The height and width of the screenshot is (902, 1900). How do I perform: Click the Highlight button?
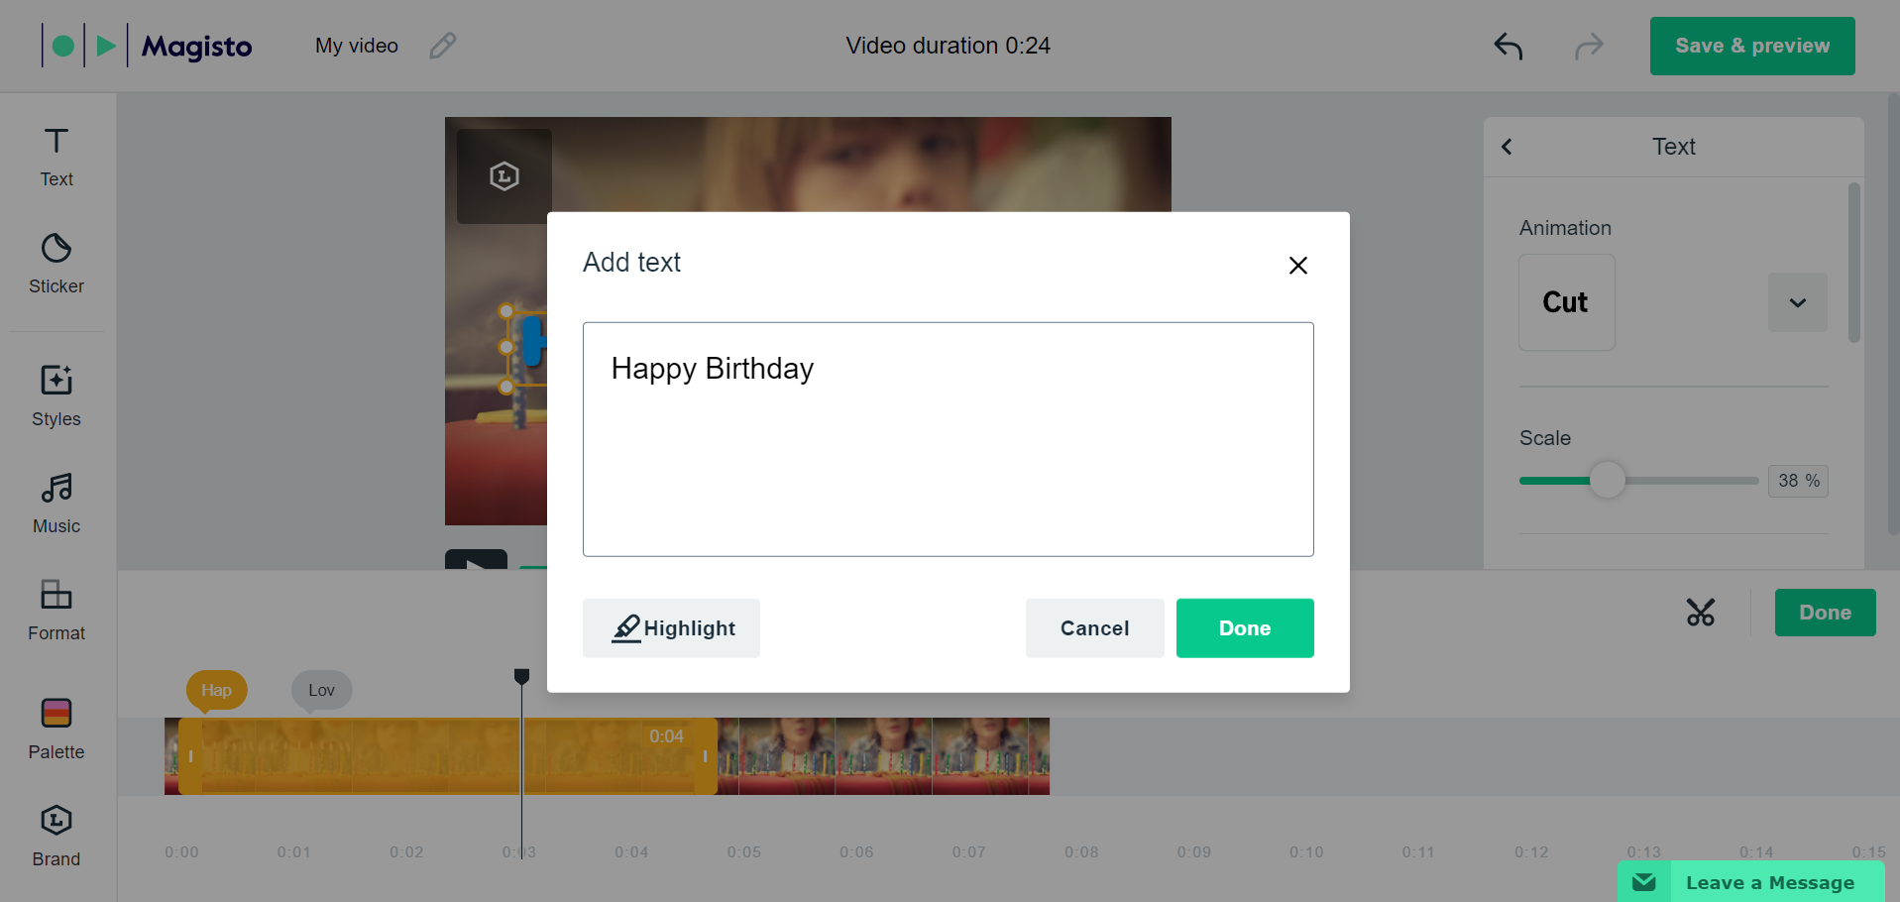point(671,628)
